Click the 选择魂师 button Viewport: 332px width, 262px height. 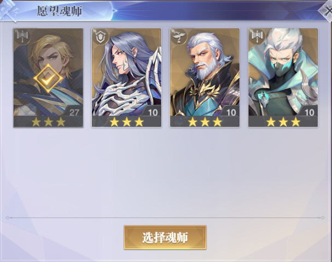pos(165,237)
